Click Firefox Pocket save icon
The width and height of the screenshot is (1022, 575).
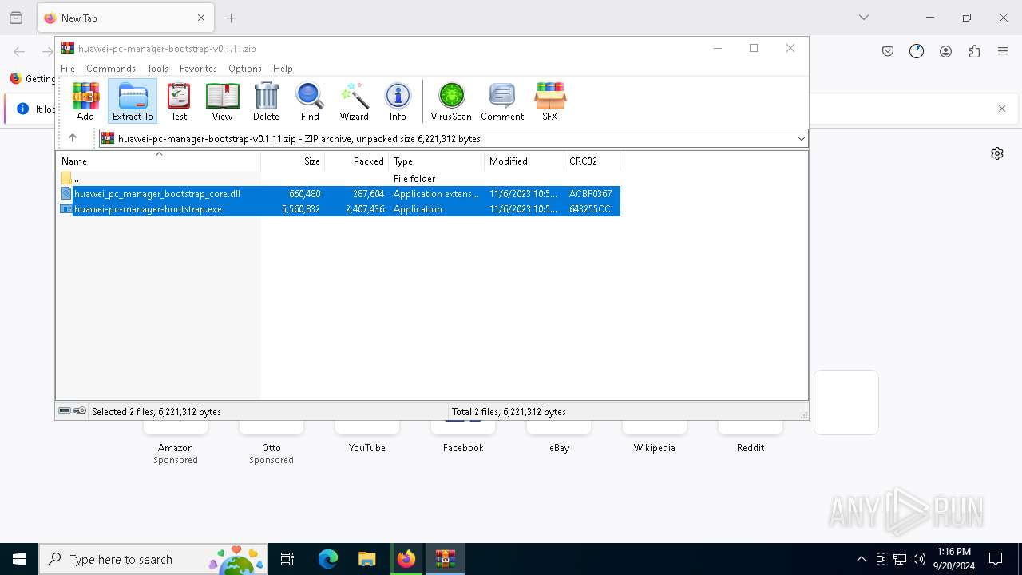click(x=888, y=51)
